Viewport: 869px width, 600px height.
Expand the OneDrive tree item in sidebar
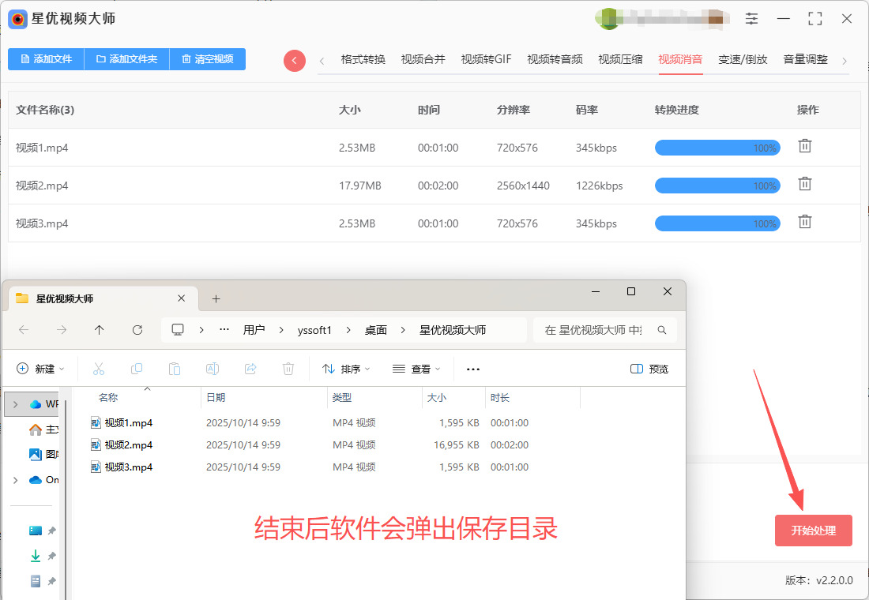(15, 480)
